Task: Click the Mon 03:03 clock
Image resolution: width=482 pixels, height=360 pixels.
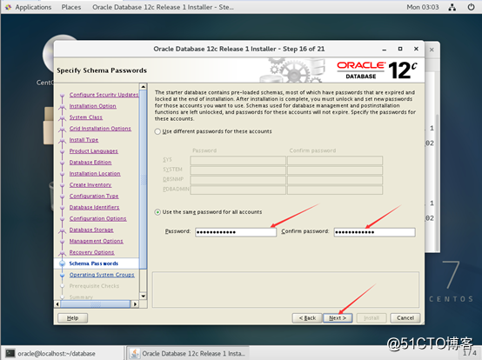Action: (423, 7)
